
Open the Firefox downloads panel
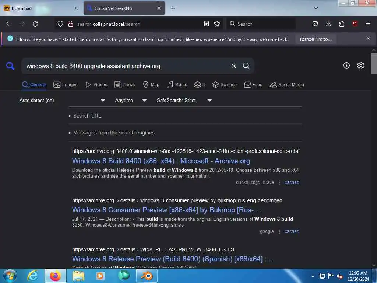click(x=328, y=24)
